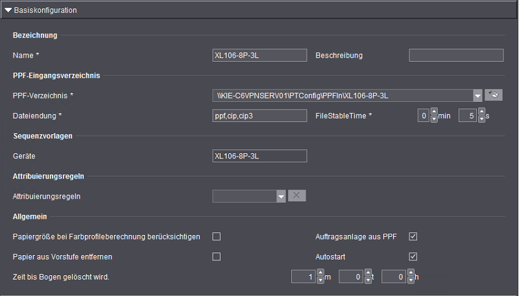
Task: Toggle Papier aus Vorstufe entfernen checkbox
Action: point(217,256)
